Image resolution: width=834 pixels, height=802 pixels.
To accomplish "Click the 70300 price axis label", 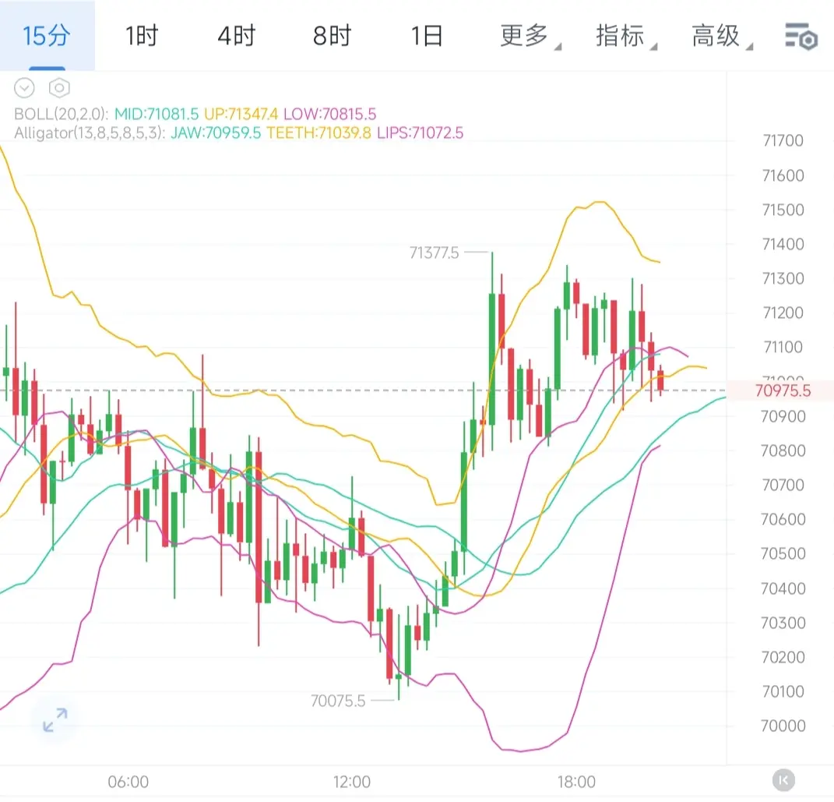I will (783, 623).
